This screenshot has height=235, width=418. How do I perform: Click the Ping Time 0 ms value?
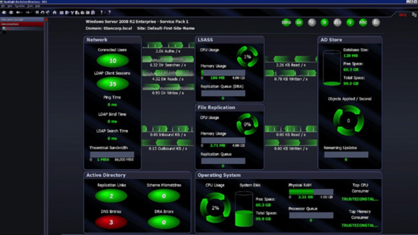pyautogui.click(x=112, y=105)
